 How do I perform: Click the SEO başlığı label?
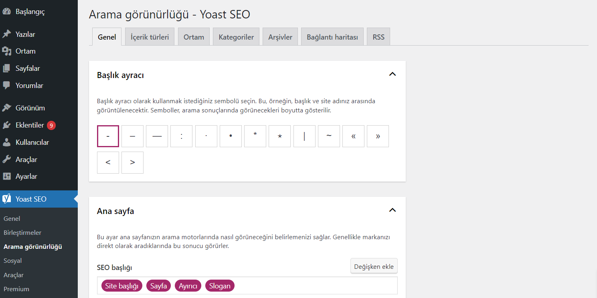tap(115, 267)
